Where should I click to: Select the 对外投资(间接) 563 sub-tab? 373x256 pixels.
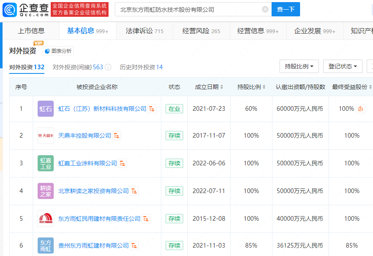(x=78, y=67)
